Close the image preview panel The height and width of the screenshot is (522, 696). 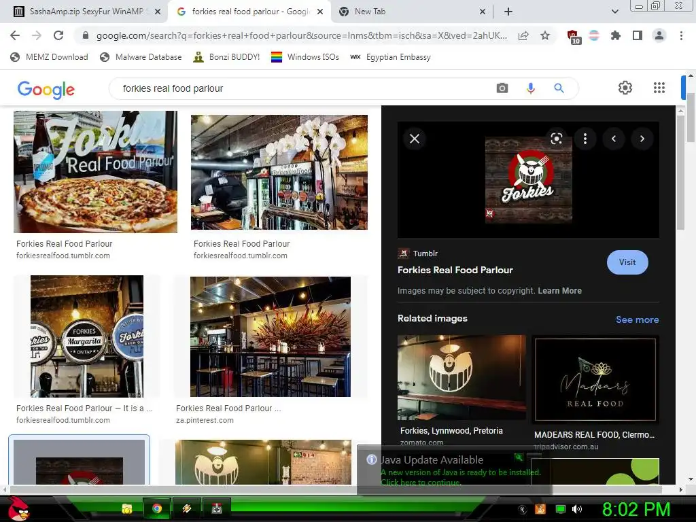pyautogui.click(x=415, y=139)
